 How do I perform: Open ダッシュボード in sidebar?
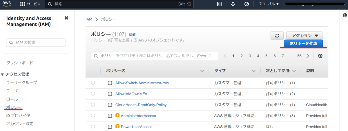click(20, 63)
